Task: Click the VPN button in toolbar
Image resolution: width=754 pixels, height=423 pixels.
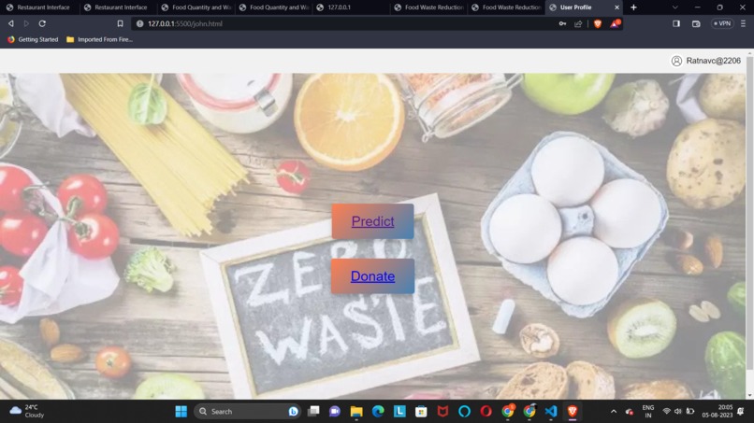Action: click(x=722, y=23)
